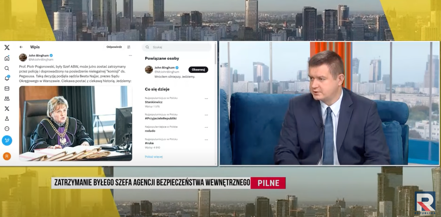
Task: Click the X page vertical scrollbar
Action: coord(216,54)
